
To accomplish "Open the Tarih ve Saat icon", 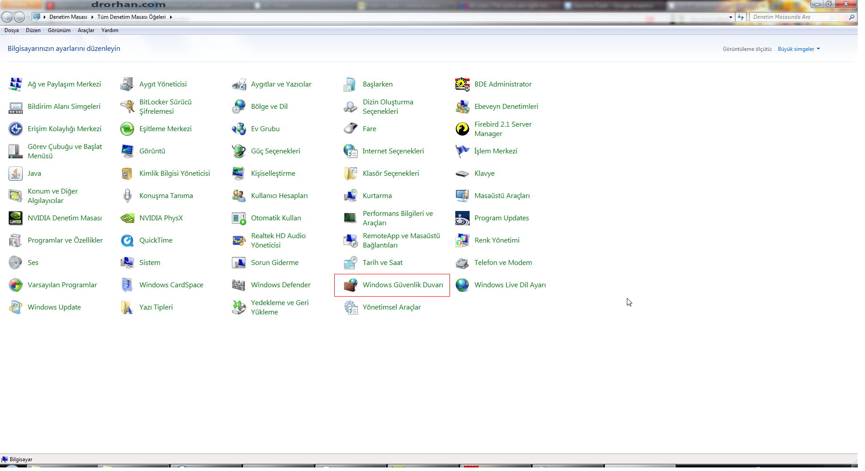I will pos(351,263).
